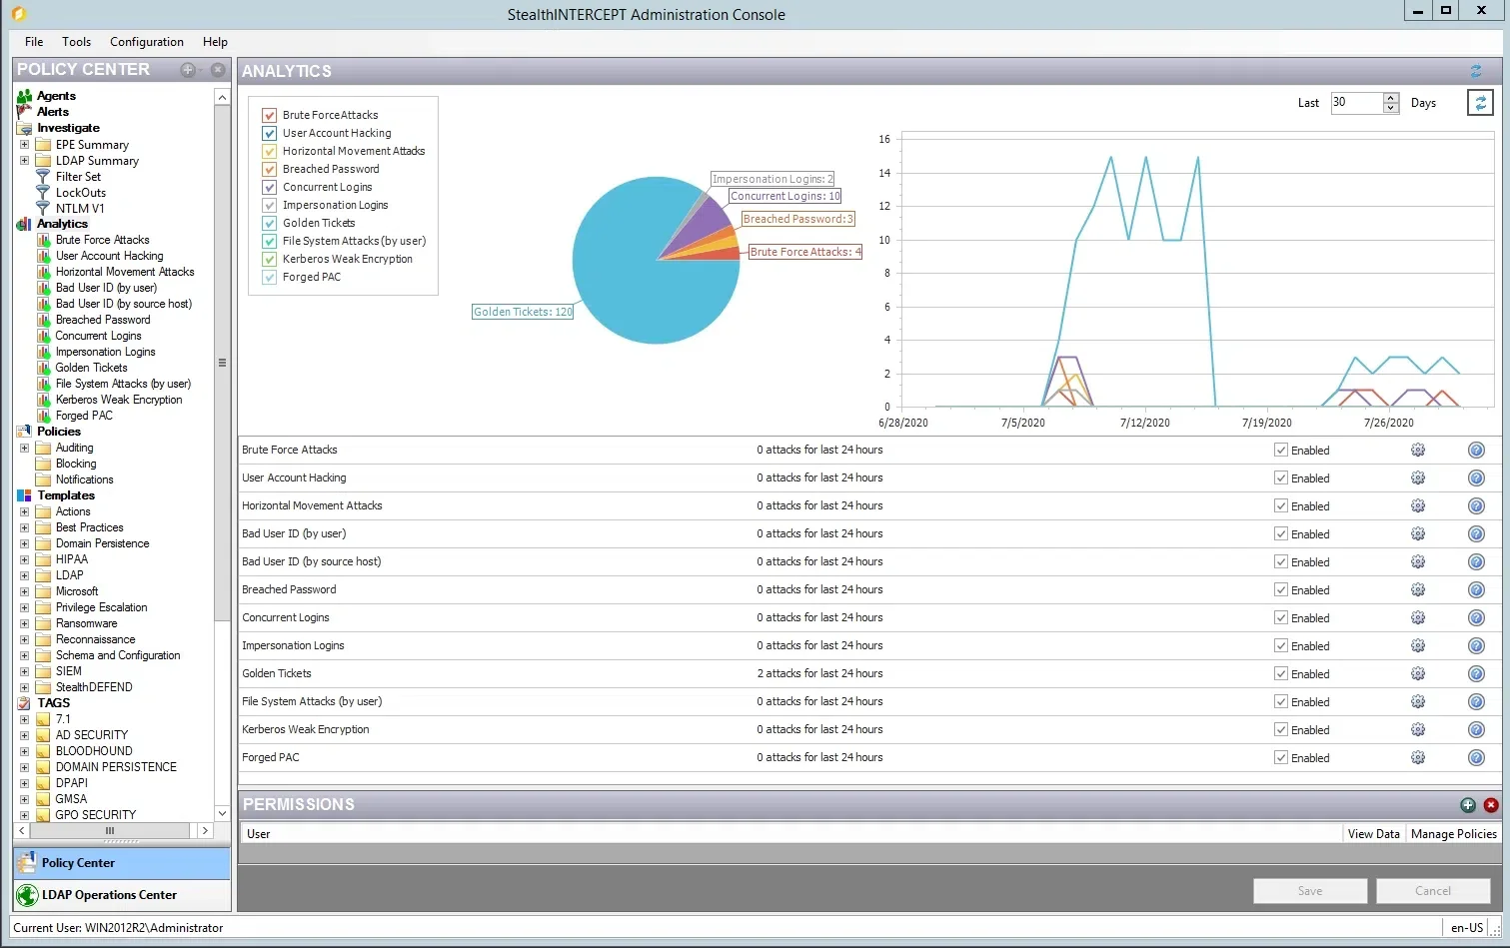Image resolution: width=1510 pixels, height=948 pixels.
Task: Open the help icon for the Golden Tickets row
Action: coord(1476,674)
